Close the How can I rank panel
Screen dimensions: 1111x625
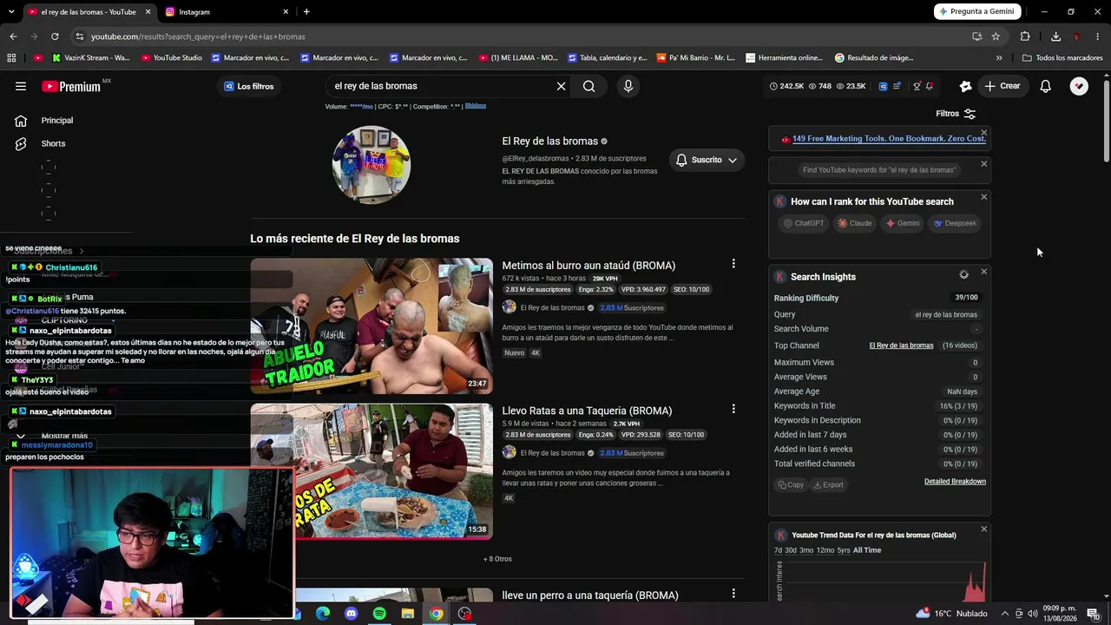983,197
